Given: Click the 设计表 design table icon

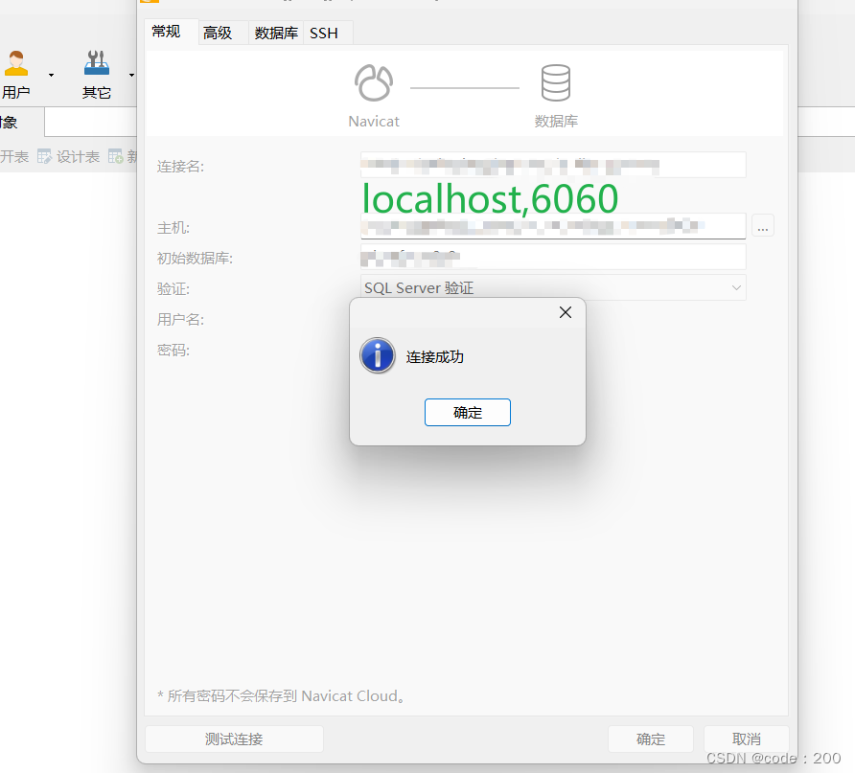Looking at the screenshot, I should [x=44, y=157].
